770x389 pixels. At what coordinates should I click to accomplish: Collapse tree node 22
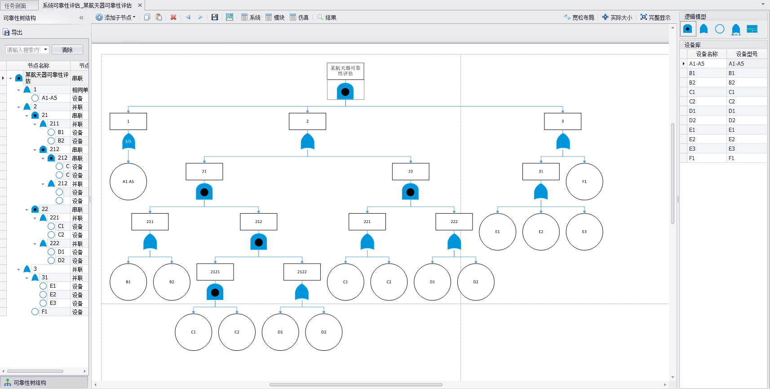coord(27,210)
